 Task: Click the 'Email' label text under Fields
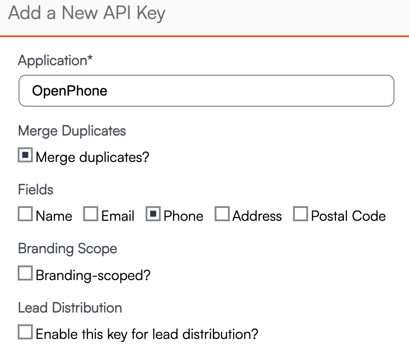[x=118, y=216]
